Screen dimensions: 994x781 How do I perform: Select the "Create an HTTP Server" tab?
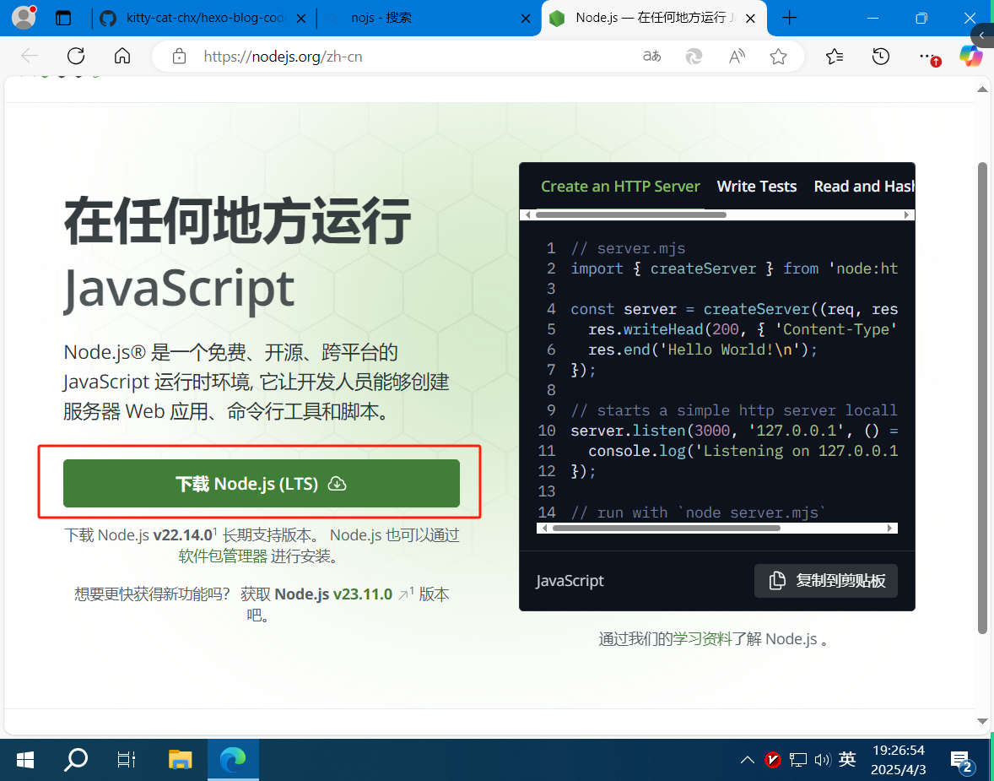click(620, 187)
